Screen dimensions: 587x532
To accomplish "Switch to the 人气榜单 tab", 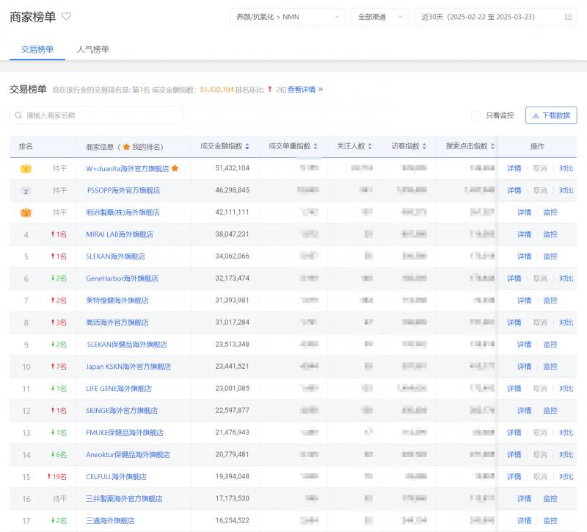I will click(93, 49).
